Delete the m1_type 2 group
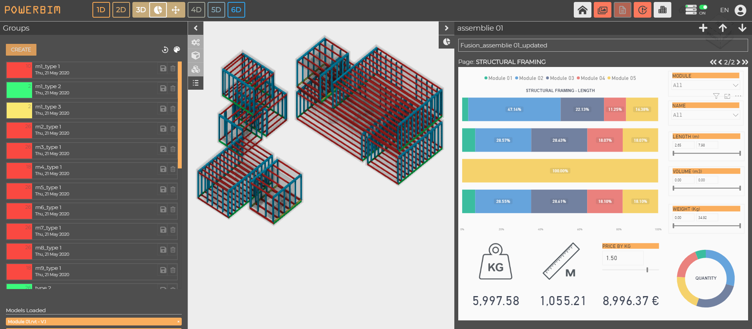 click(173, 89)
